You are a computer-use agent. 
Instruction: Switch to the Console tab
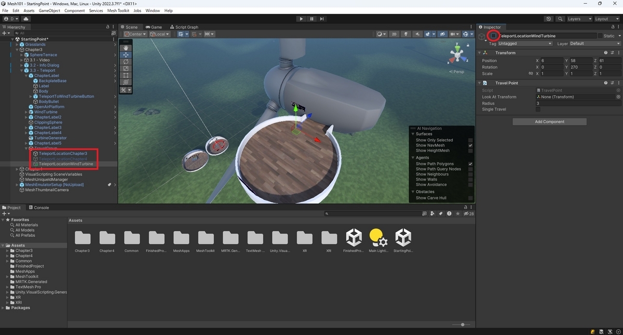(x=38, y=208)
